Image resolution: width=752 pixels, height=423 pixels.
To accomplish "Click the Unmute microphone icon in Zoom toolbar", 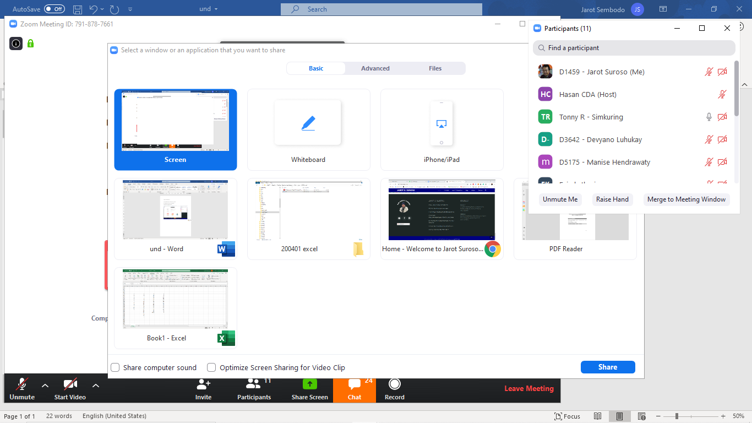I will (22, 384).
